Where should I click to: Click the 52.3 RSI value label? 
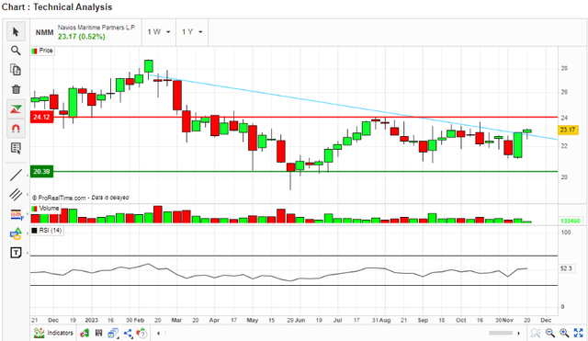(566, 268)
